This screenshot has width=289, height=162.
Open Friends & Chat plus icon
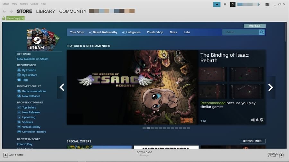pos(281,155)
